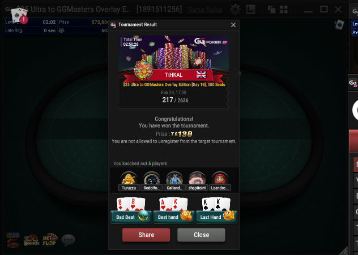Select the tile windows grid icon
Viewport: 358px width, 255px height.
tap(284, 10)
